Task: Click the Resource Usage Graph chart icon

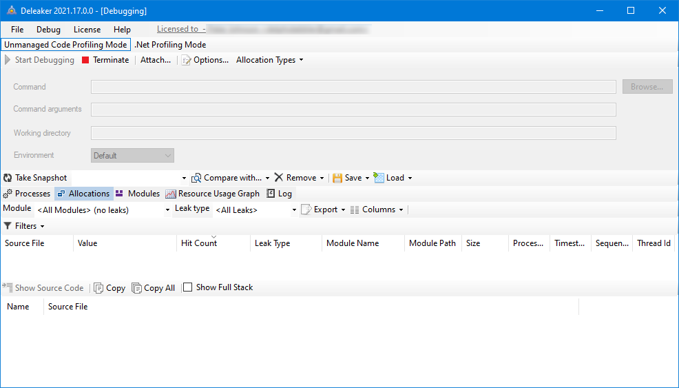Action: [x=171, y=194]
